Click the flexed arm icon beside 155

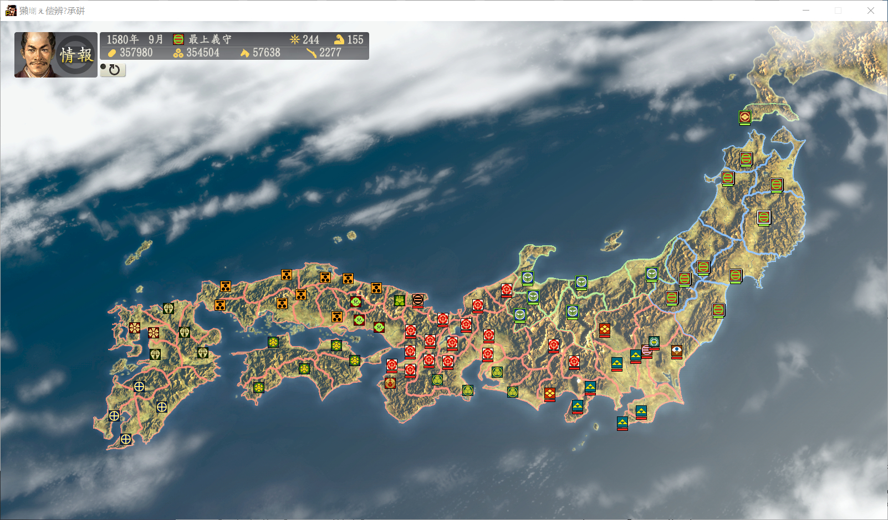point(339,39)
